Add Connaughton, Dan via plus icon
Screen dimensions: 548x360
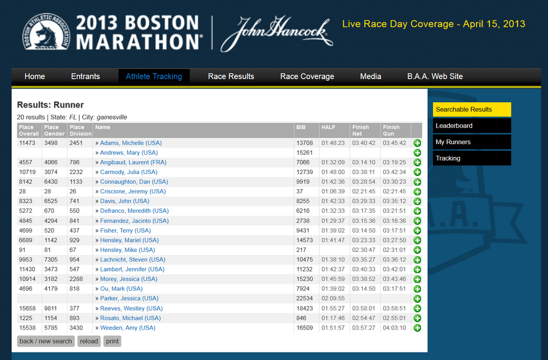(x=417, y=182)
